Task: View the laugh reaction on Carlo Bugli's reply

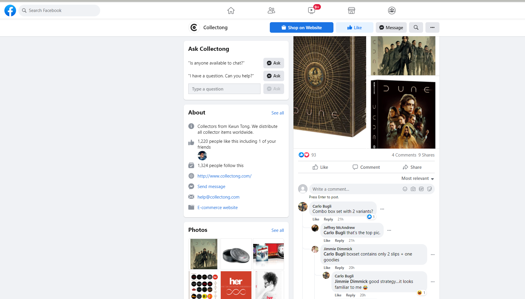Action: (x=422, y=293)
